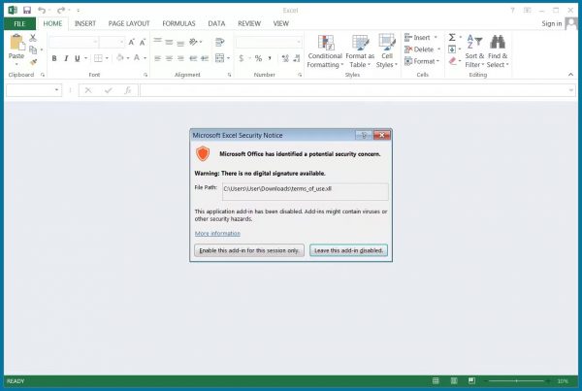Switch to the INSERT tab
582x391 pixels.
click(85, 23)
